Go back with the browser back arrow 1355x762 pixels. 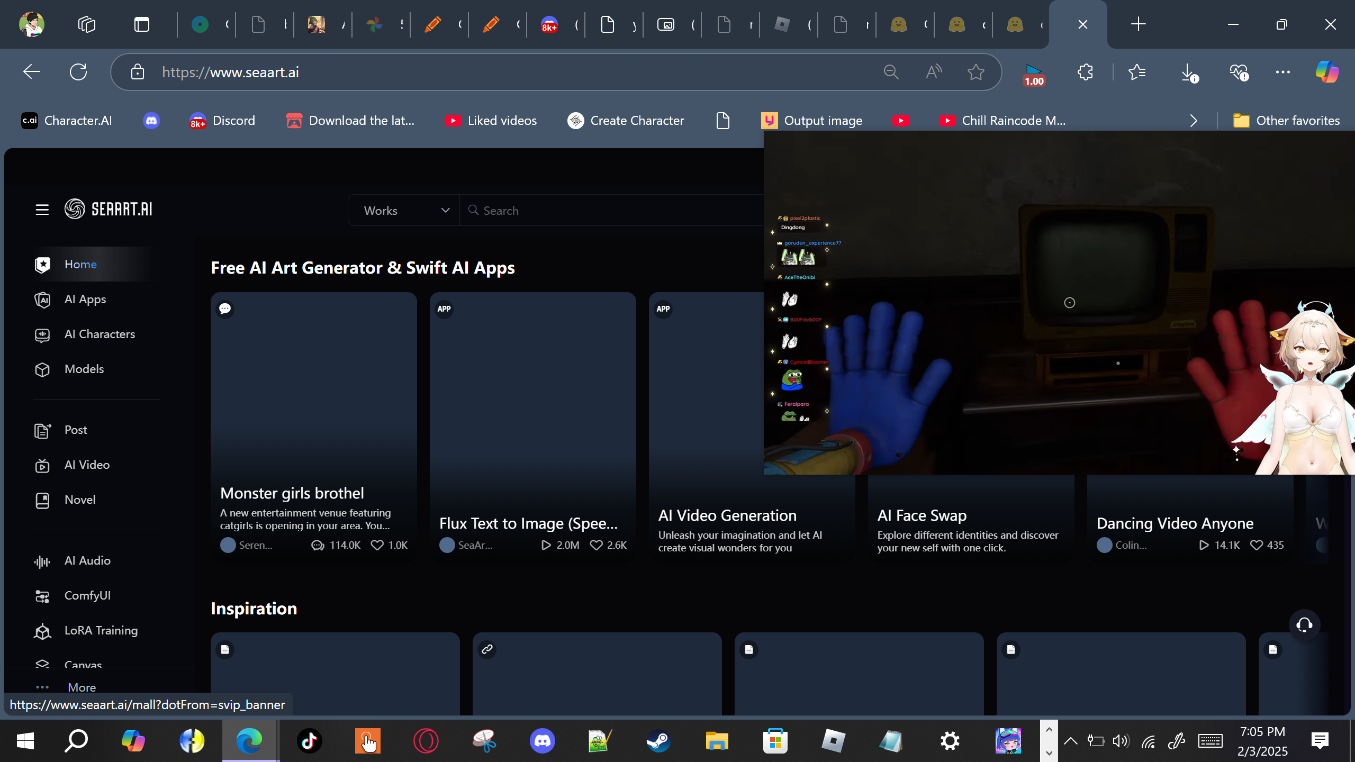click(32, 72)
